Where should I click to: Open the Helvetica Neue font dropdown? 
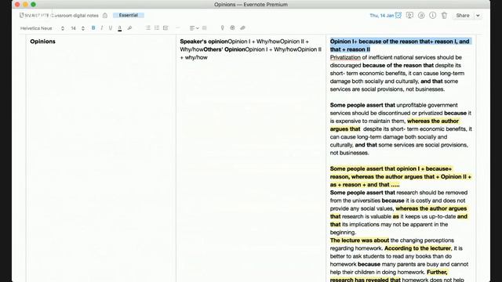click(x=36, y=28)
